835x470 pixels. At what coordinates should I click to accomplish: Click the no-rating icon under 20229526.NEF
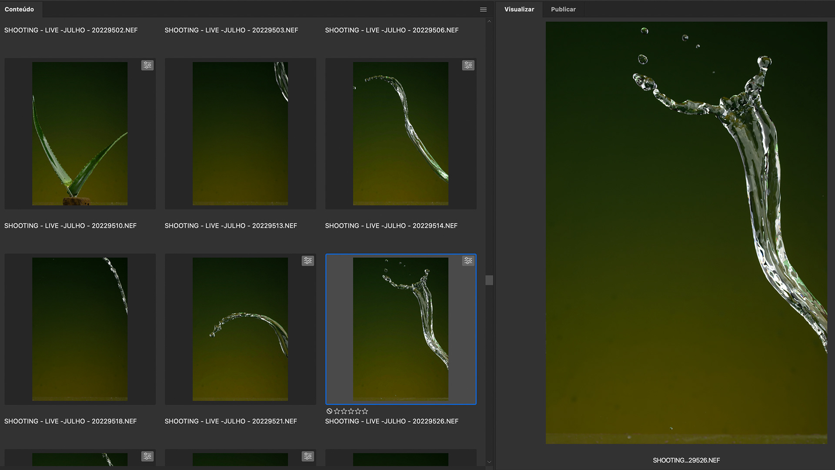[x=329, y=411]
